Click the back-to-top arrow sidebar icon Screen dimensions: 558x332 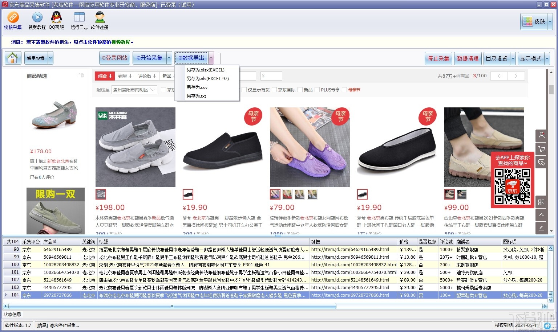pyautogui.click(x=541, y=215)
